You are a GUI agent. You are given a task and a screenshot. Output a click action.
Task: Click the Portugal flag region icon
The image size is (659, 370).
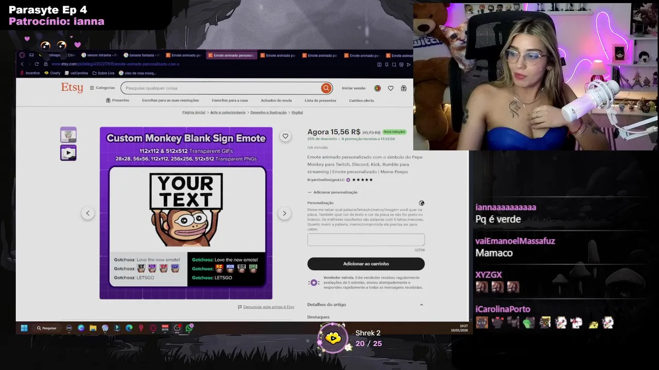(x=377, y=88)
